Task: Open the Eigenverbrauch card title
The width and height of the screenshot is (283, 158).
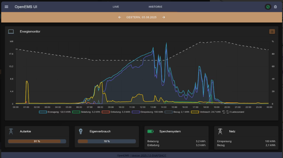Action: [x=100, y=131]
